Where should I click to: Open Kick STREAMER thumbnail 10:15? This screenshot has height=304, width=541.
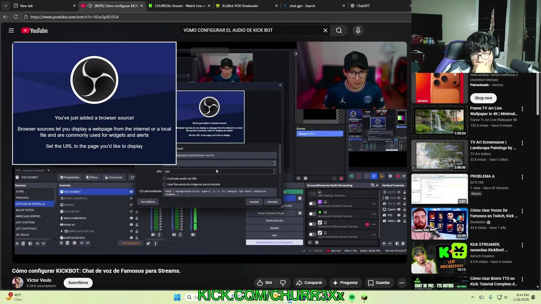click(440, 258)
